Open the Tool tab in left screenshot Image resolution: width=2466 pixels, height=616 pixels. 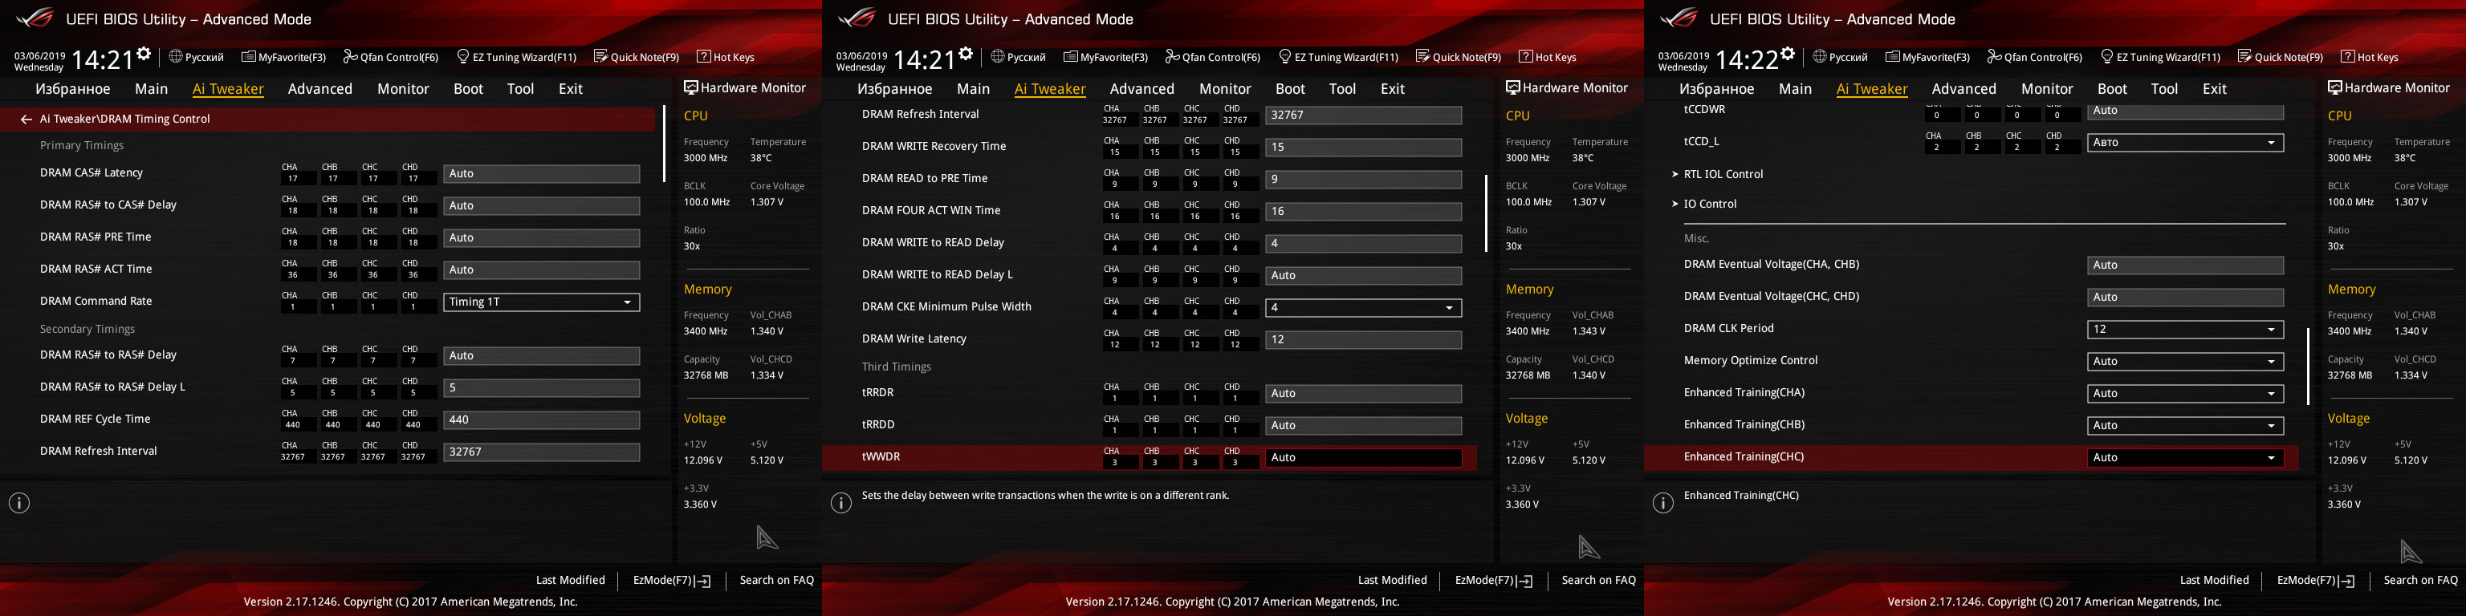(x=521, y=89)
